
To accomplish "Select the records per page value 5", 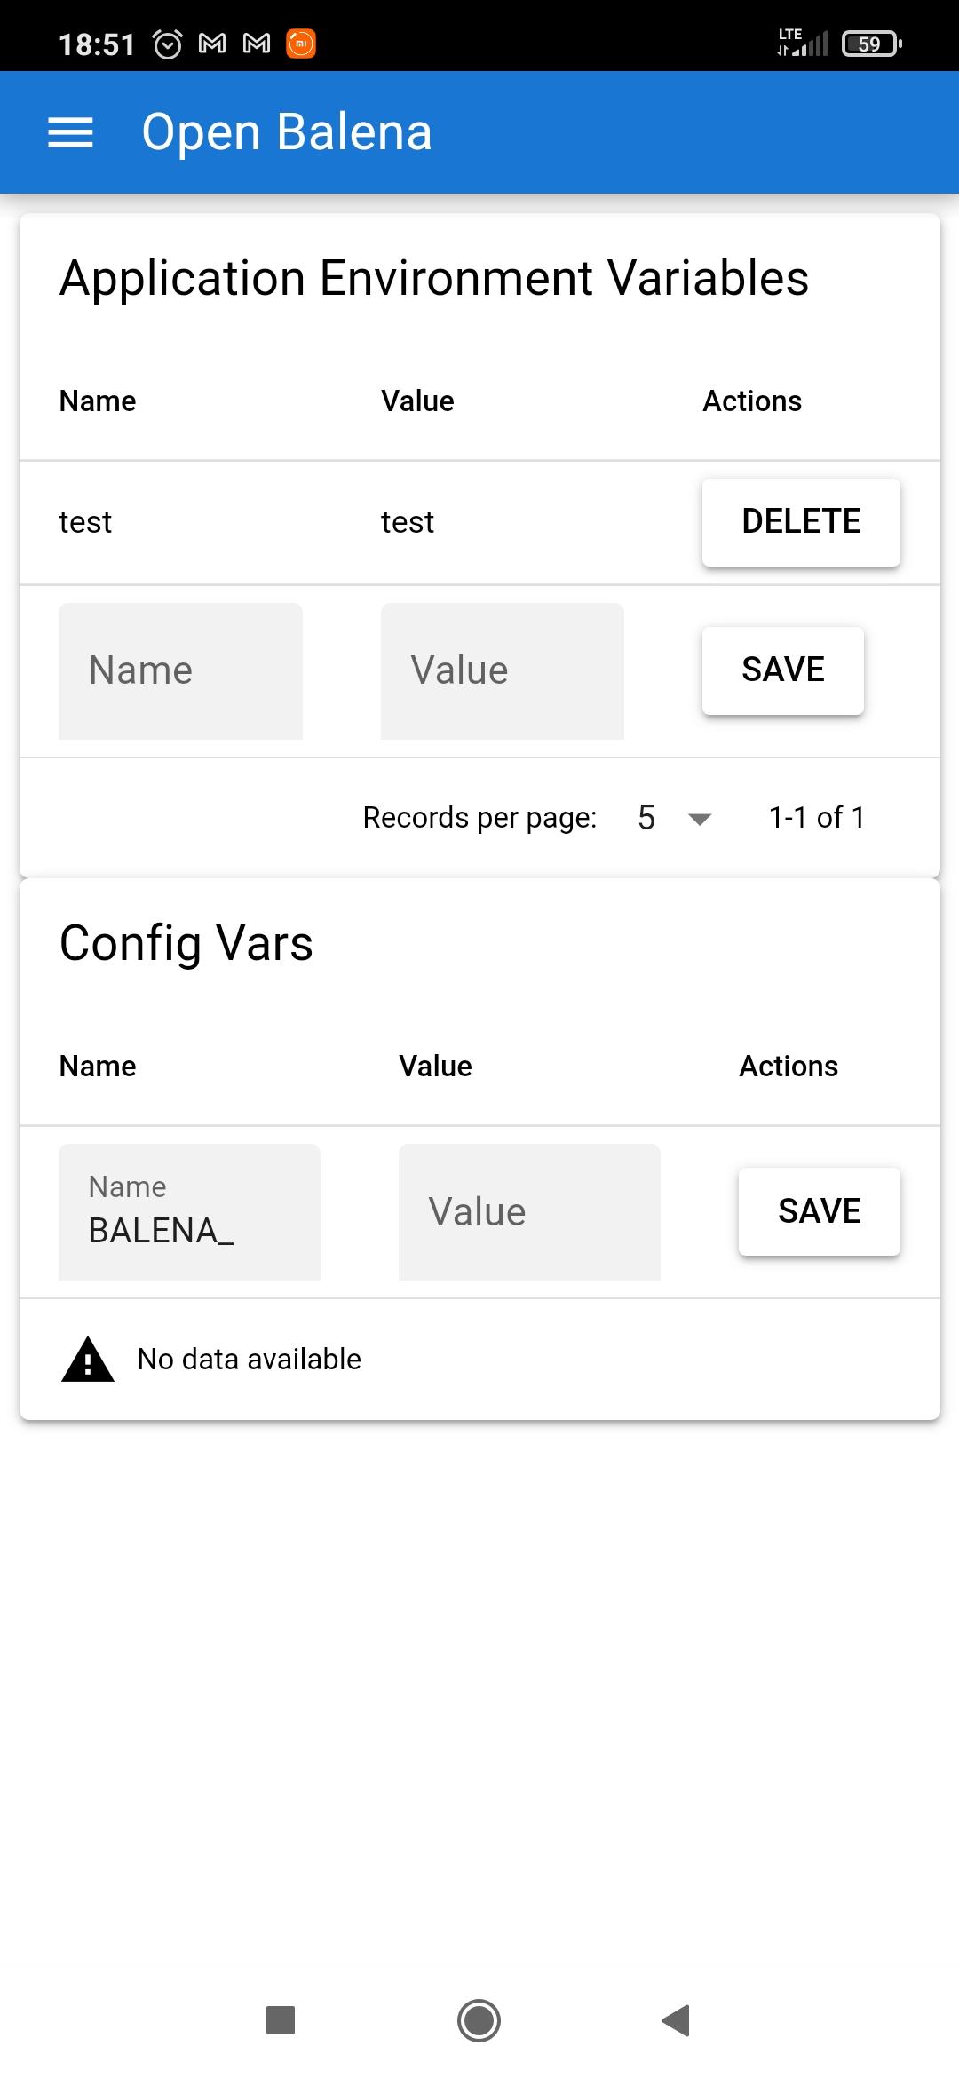I will point(646,818).
